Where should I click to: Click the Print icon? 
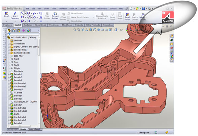tap(150, 9)
